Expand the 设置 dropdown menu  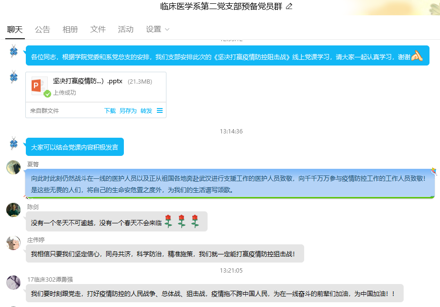[158, 29]
